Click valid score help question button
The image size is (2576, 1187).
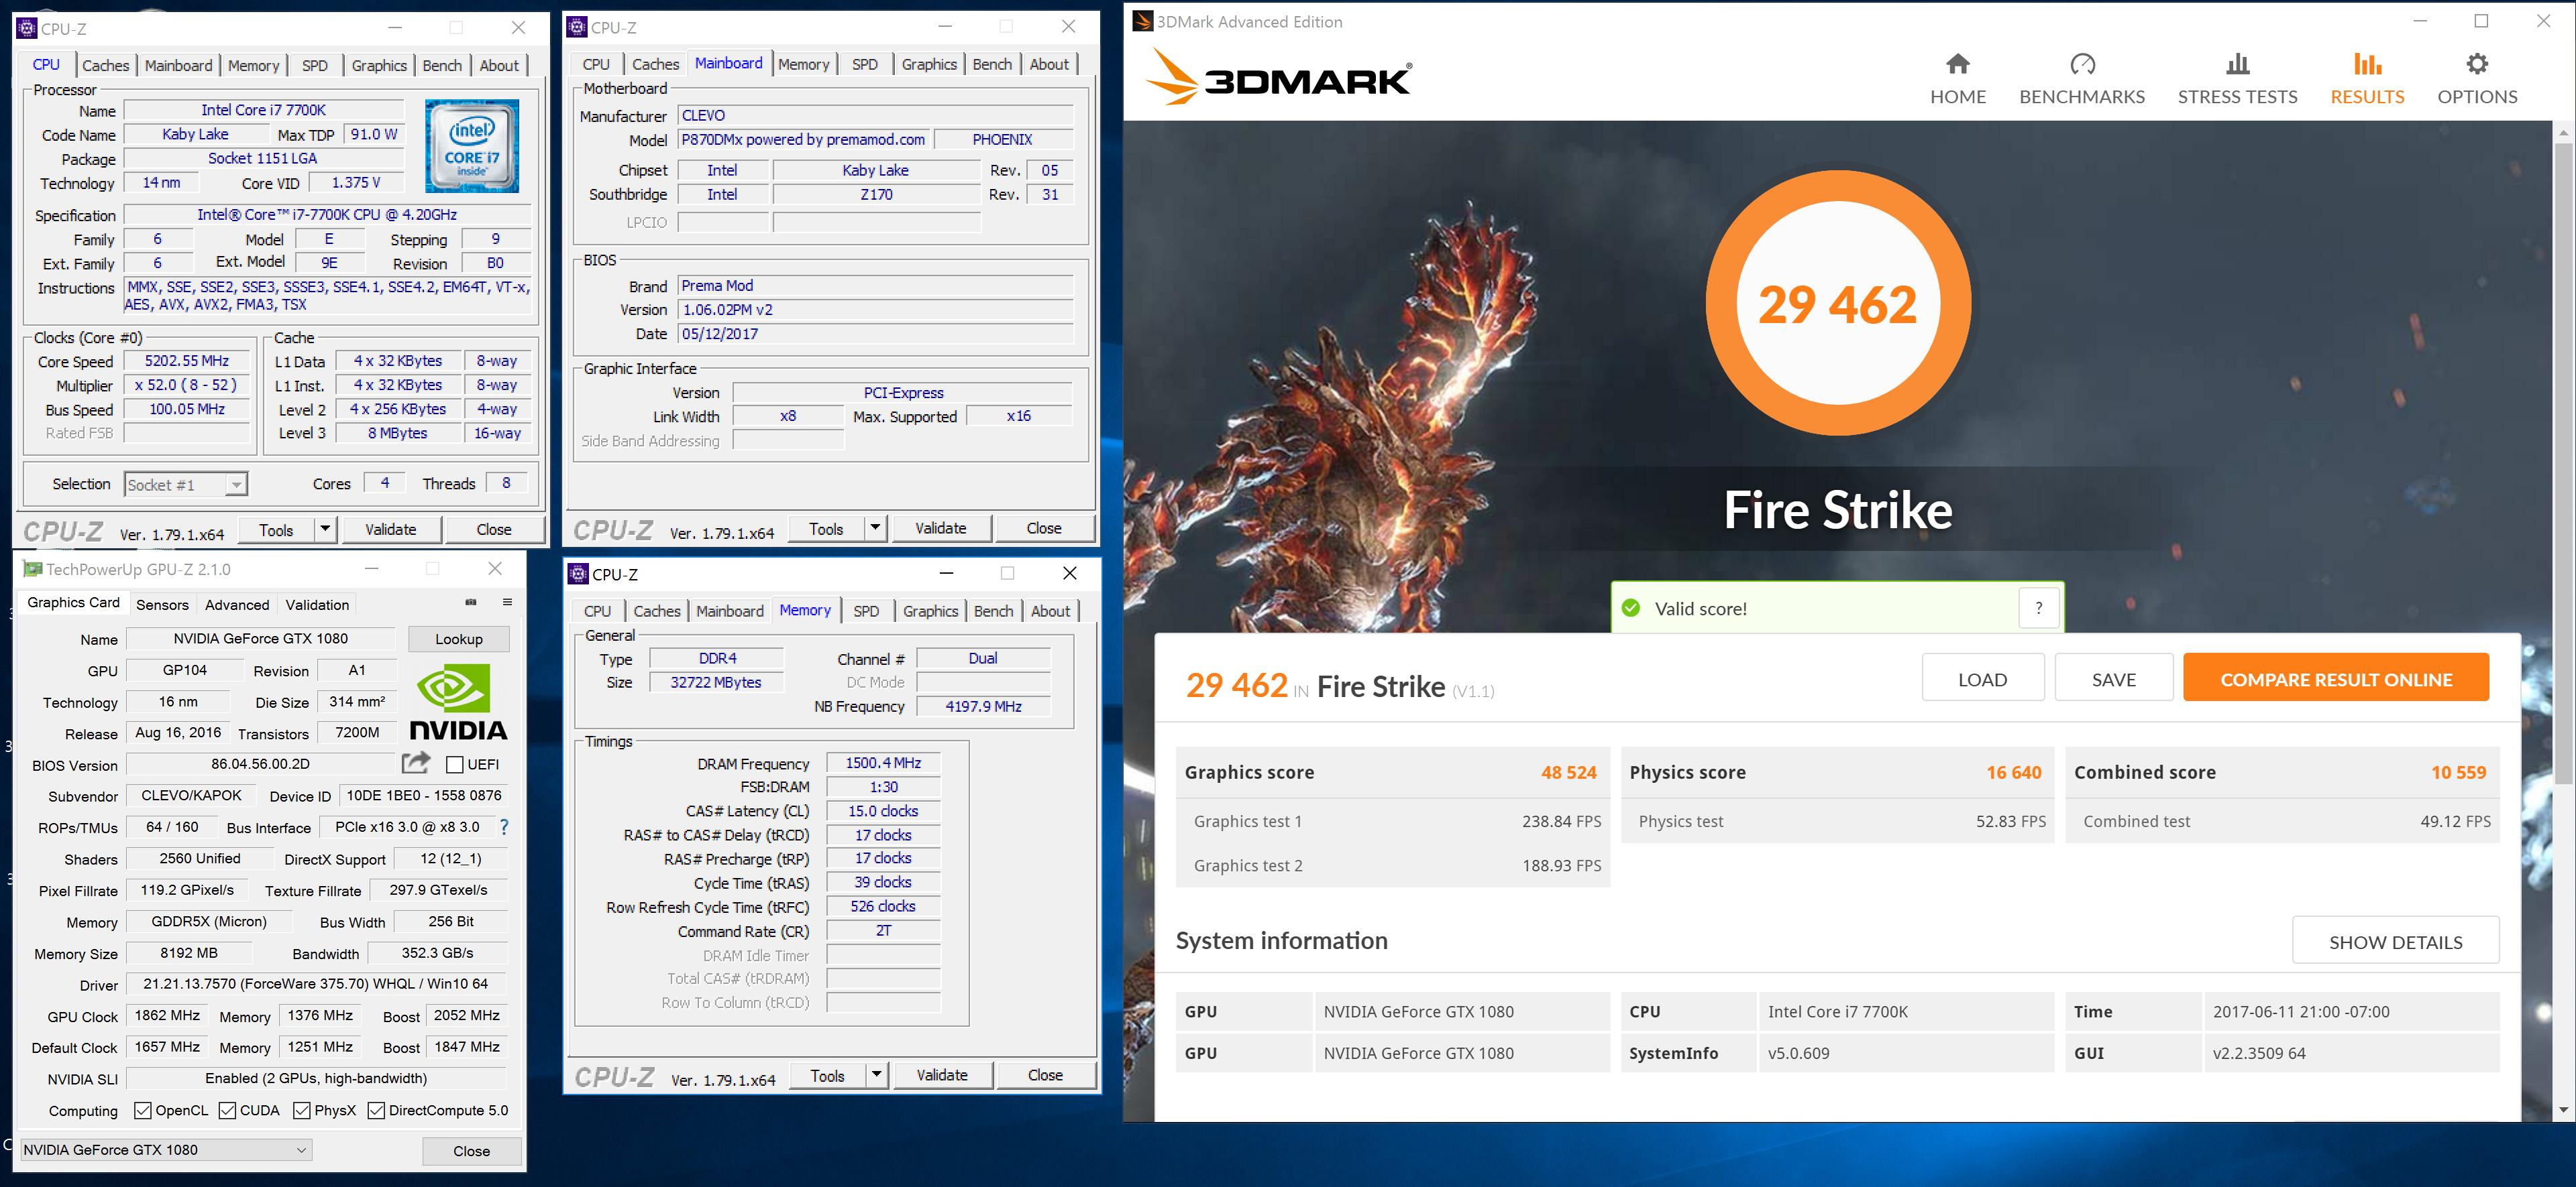(2038, 607)
